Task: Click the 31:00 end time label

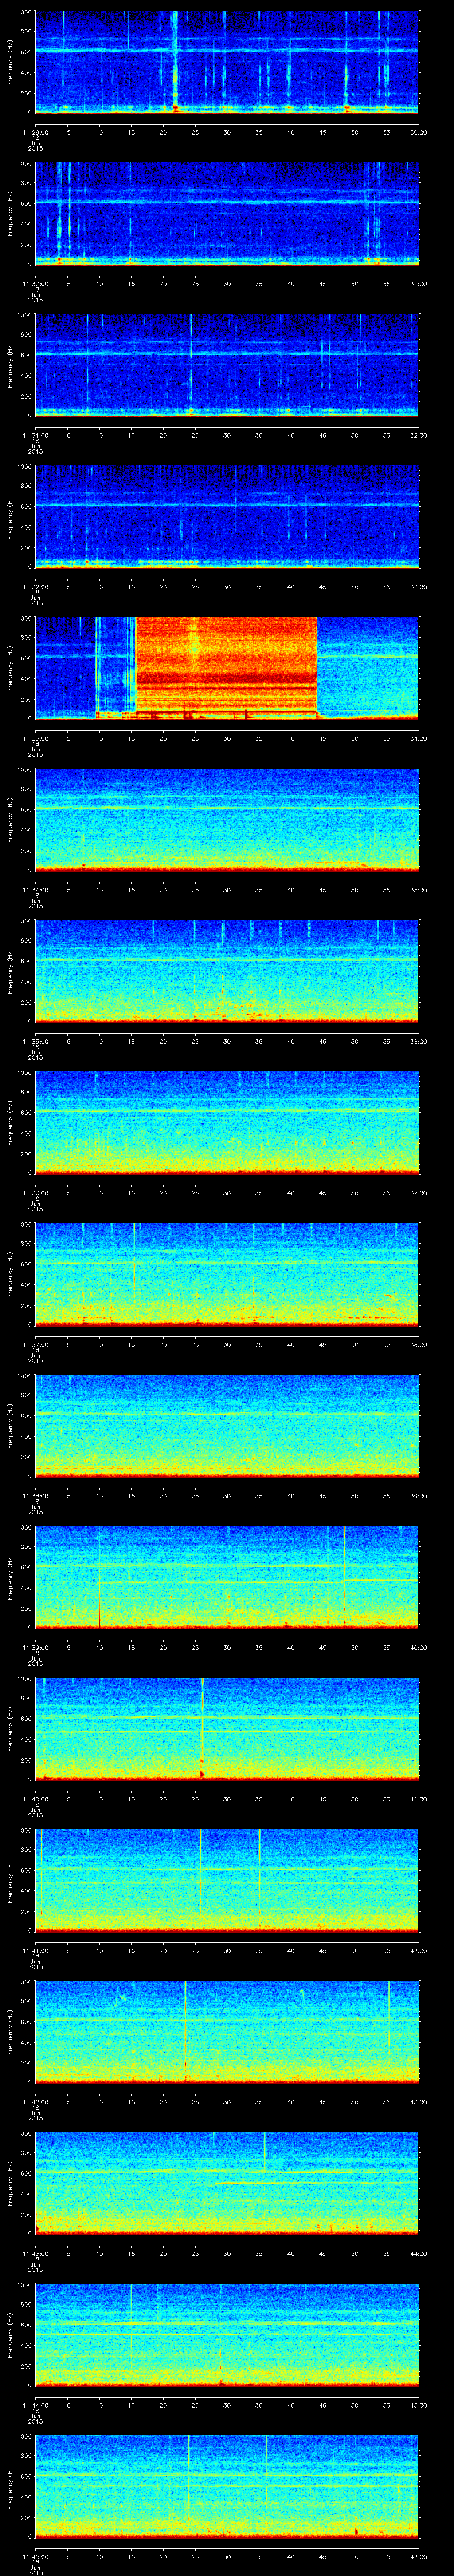Action: click(x=419, y=284)
